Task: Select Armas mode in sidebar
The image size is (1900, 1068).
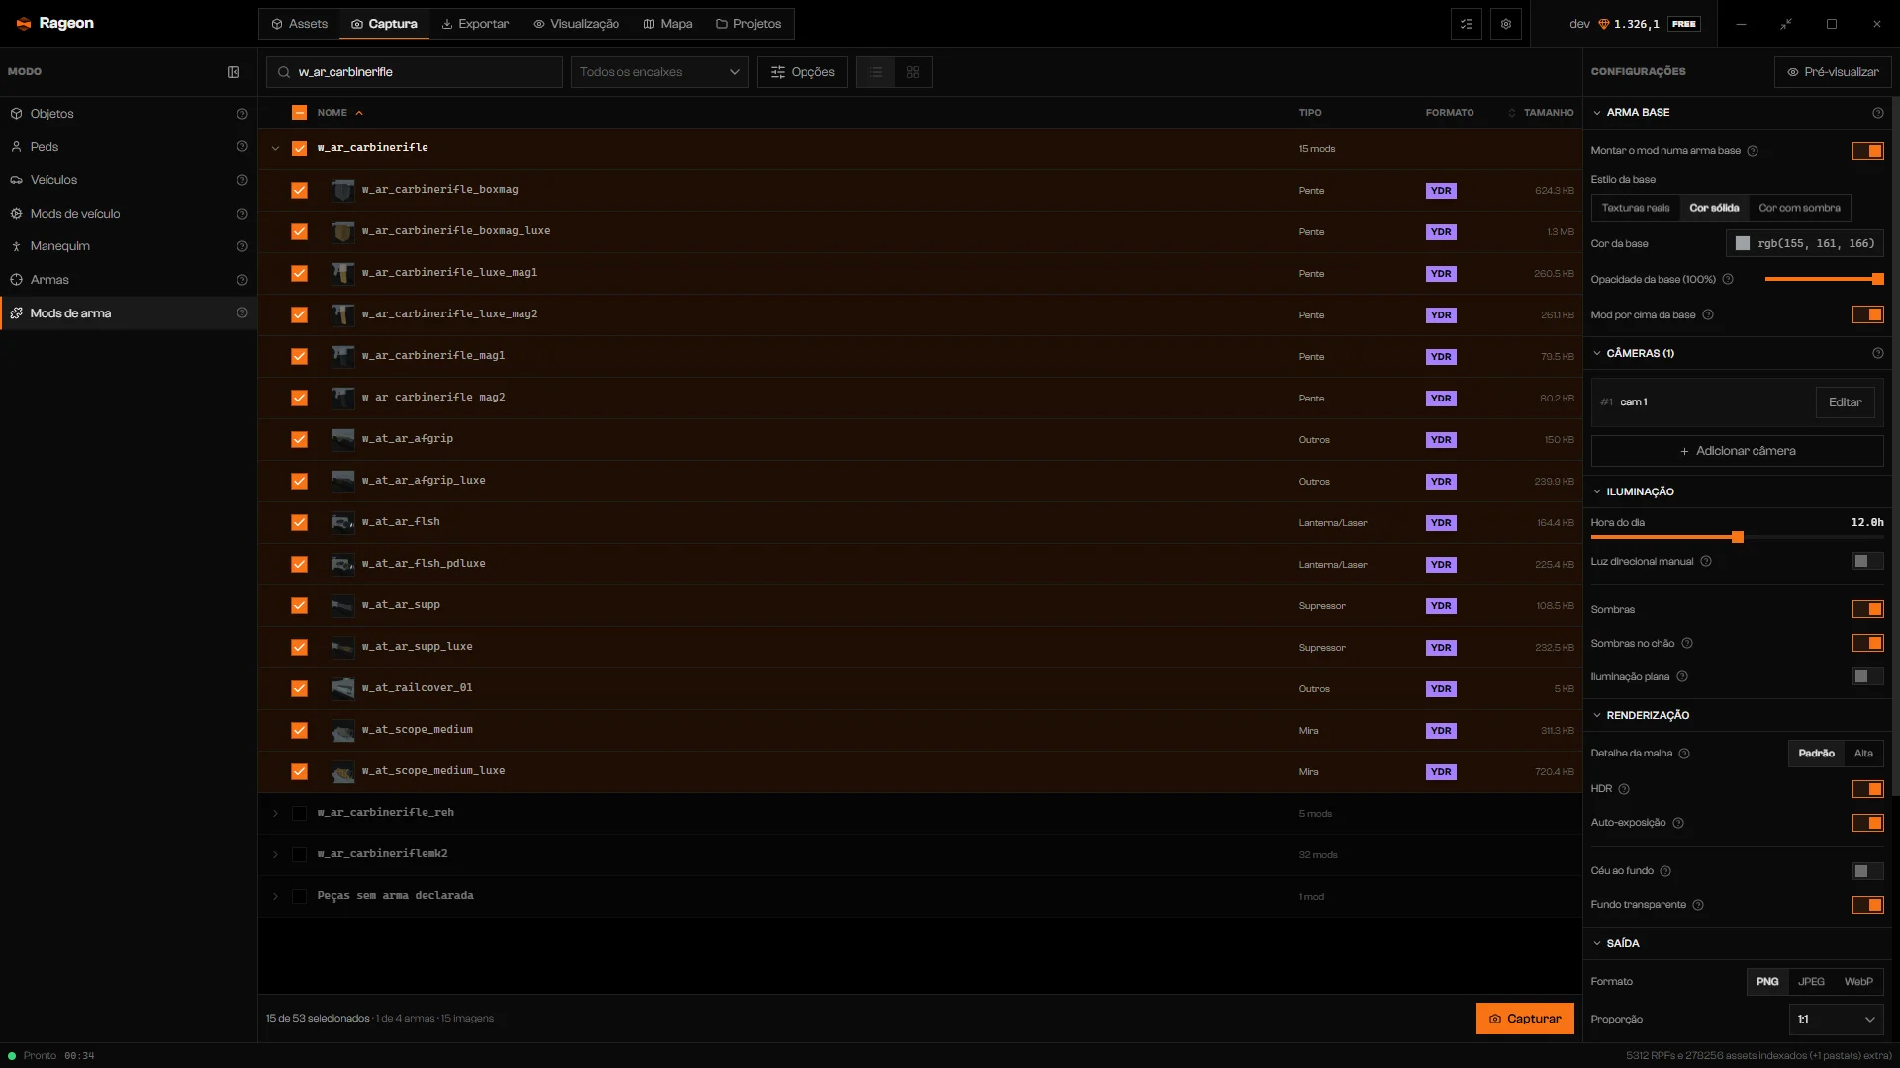Action: tap(129, 280)
